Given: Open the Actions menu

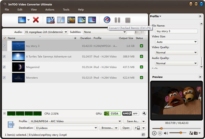Looking at the screenshot, I should [x=50, y=10].
